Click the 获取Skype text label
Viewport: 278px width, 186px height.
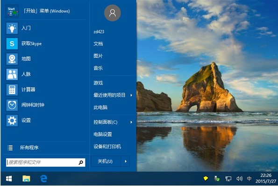click(x=32, y=44)
